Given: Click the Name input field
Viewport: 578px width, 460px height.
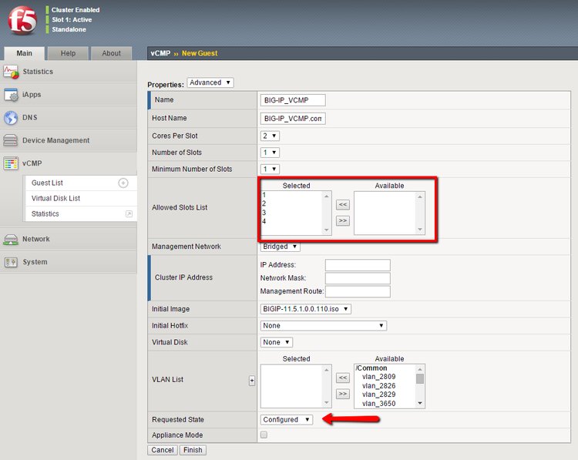Looking at the screenshot, I should pos(294,100).
